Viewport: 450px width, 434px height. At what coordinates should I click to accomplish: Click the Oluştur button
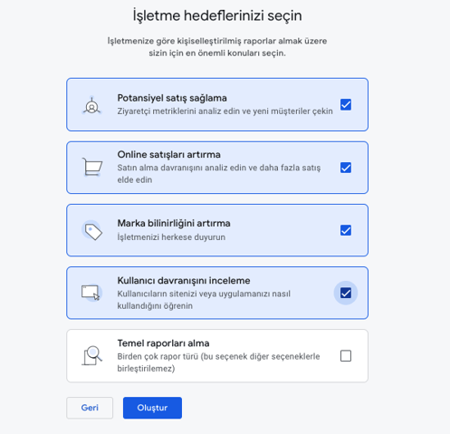click(152, 408)
